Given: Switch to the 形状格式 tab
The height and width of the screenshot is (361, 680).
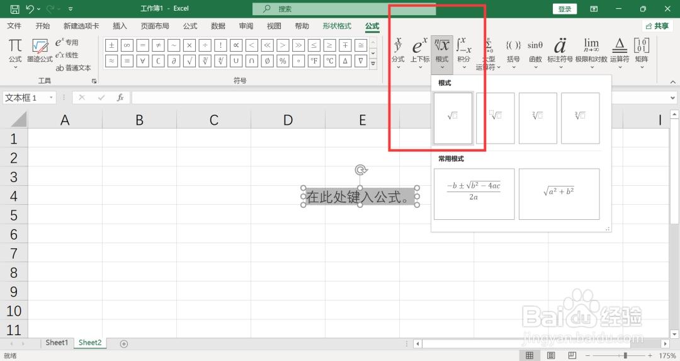Looking at the screenshot, I should coord(337,26).
